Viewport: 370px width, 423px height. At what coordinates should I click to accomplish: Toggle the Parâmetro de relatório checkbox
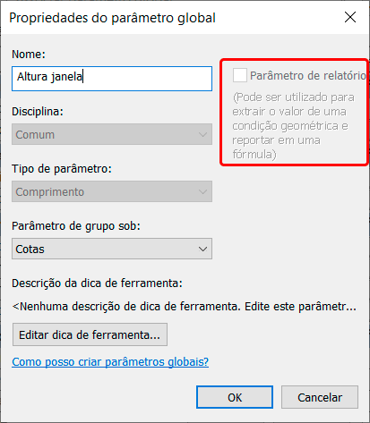(240, 75)
